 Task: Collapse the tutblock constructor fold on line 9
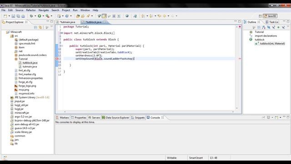[62, 46]
